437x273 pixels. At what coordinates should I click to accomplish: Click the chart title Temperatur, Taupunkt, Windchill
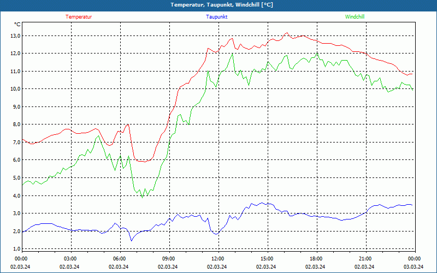point(222,5)
